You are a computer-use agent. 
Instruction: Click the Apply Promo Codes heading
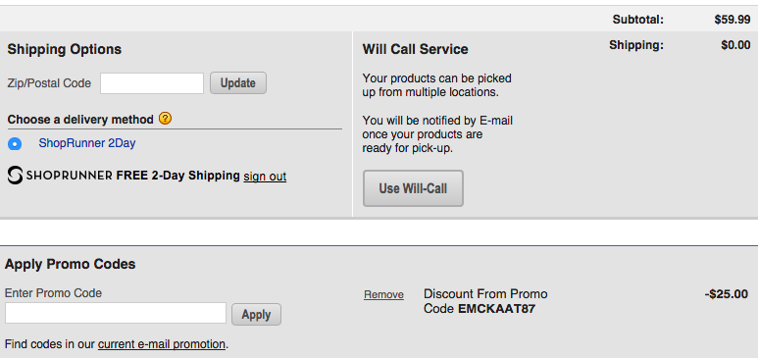70,264
